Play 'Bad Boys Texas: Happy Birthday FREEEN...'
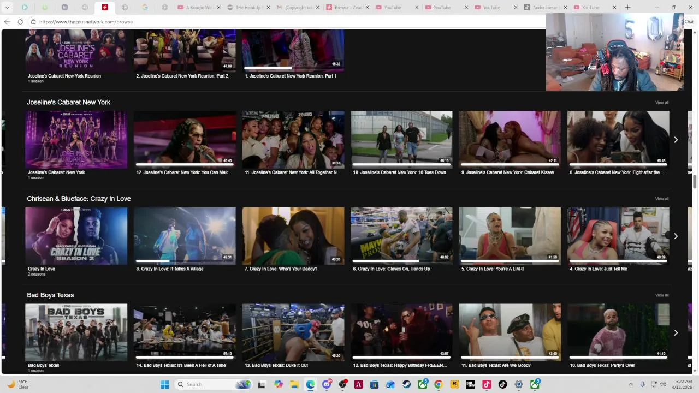699x393 pixels. [401, 332]
